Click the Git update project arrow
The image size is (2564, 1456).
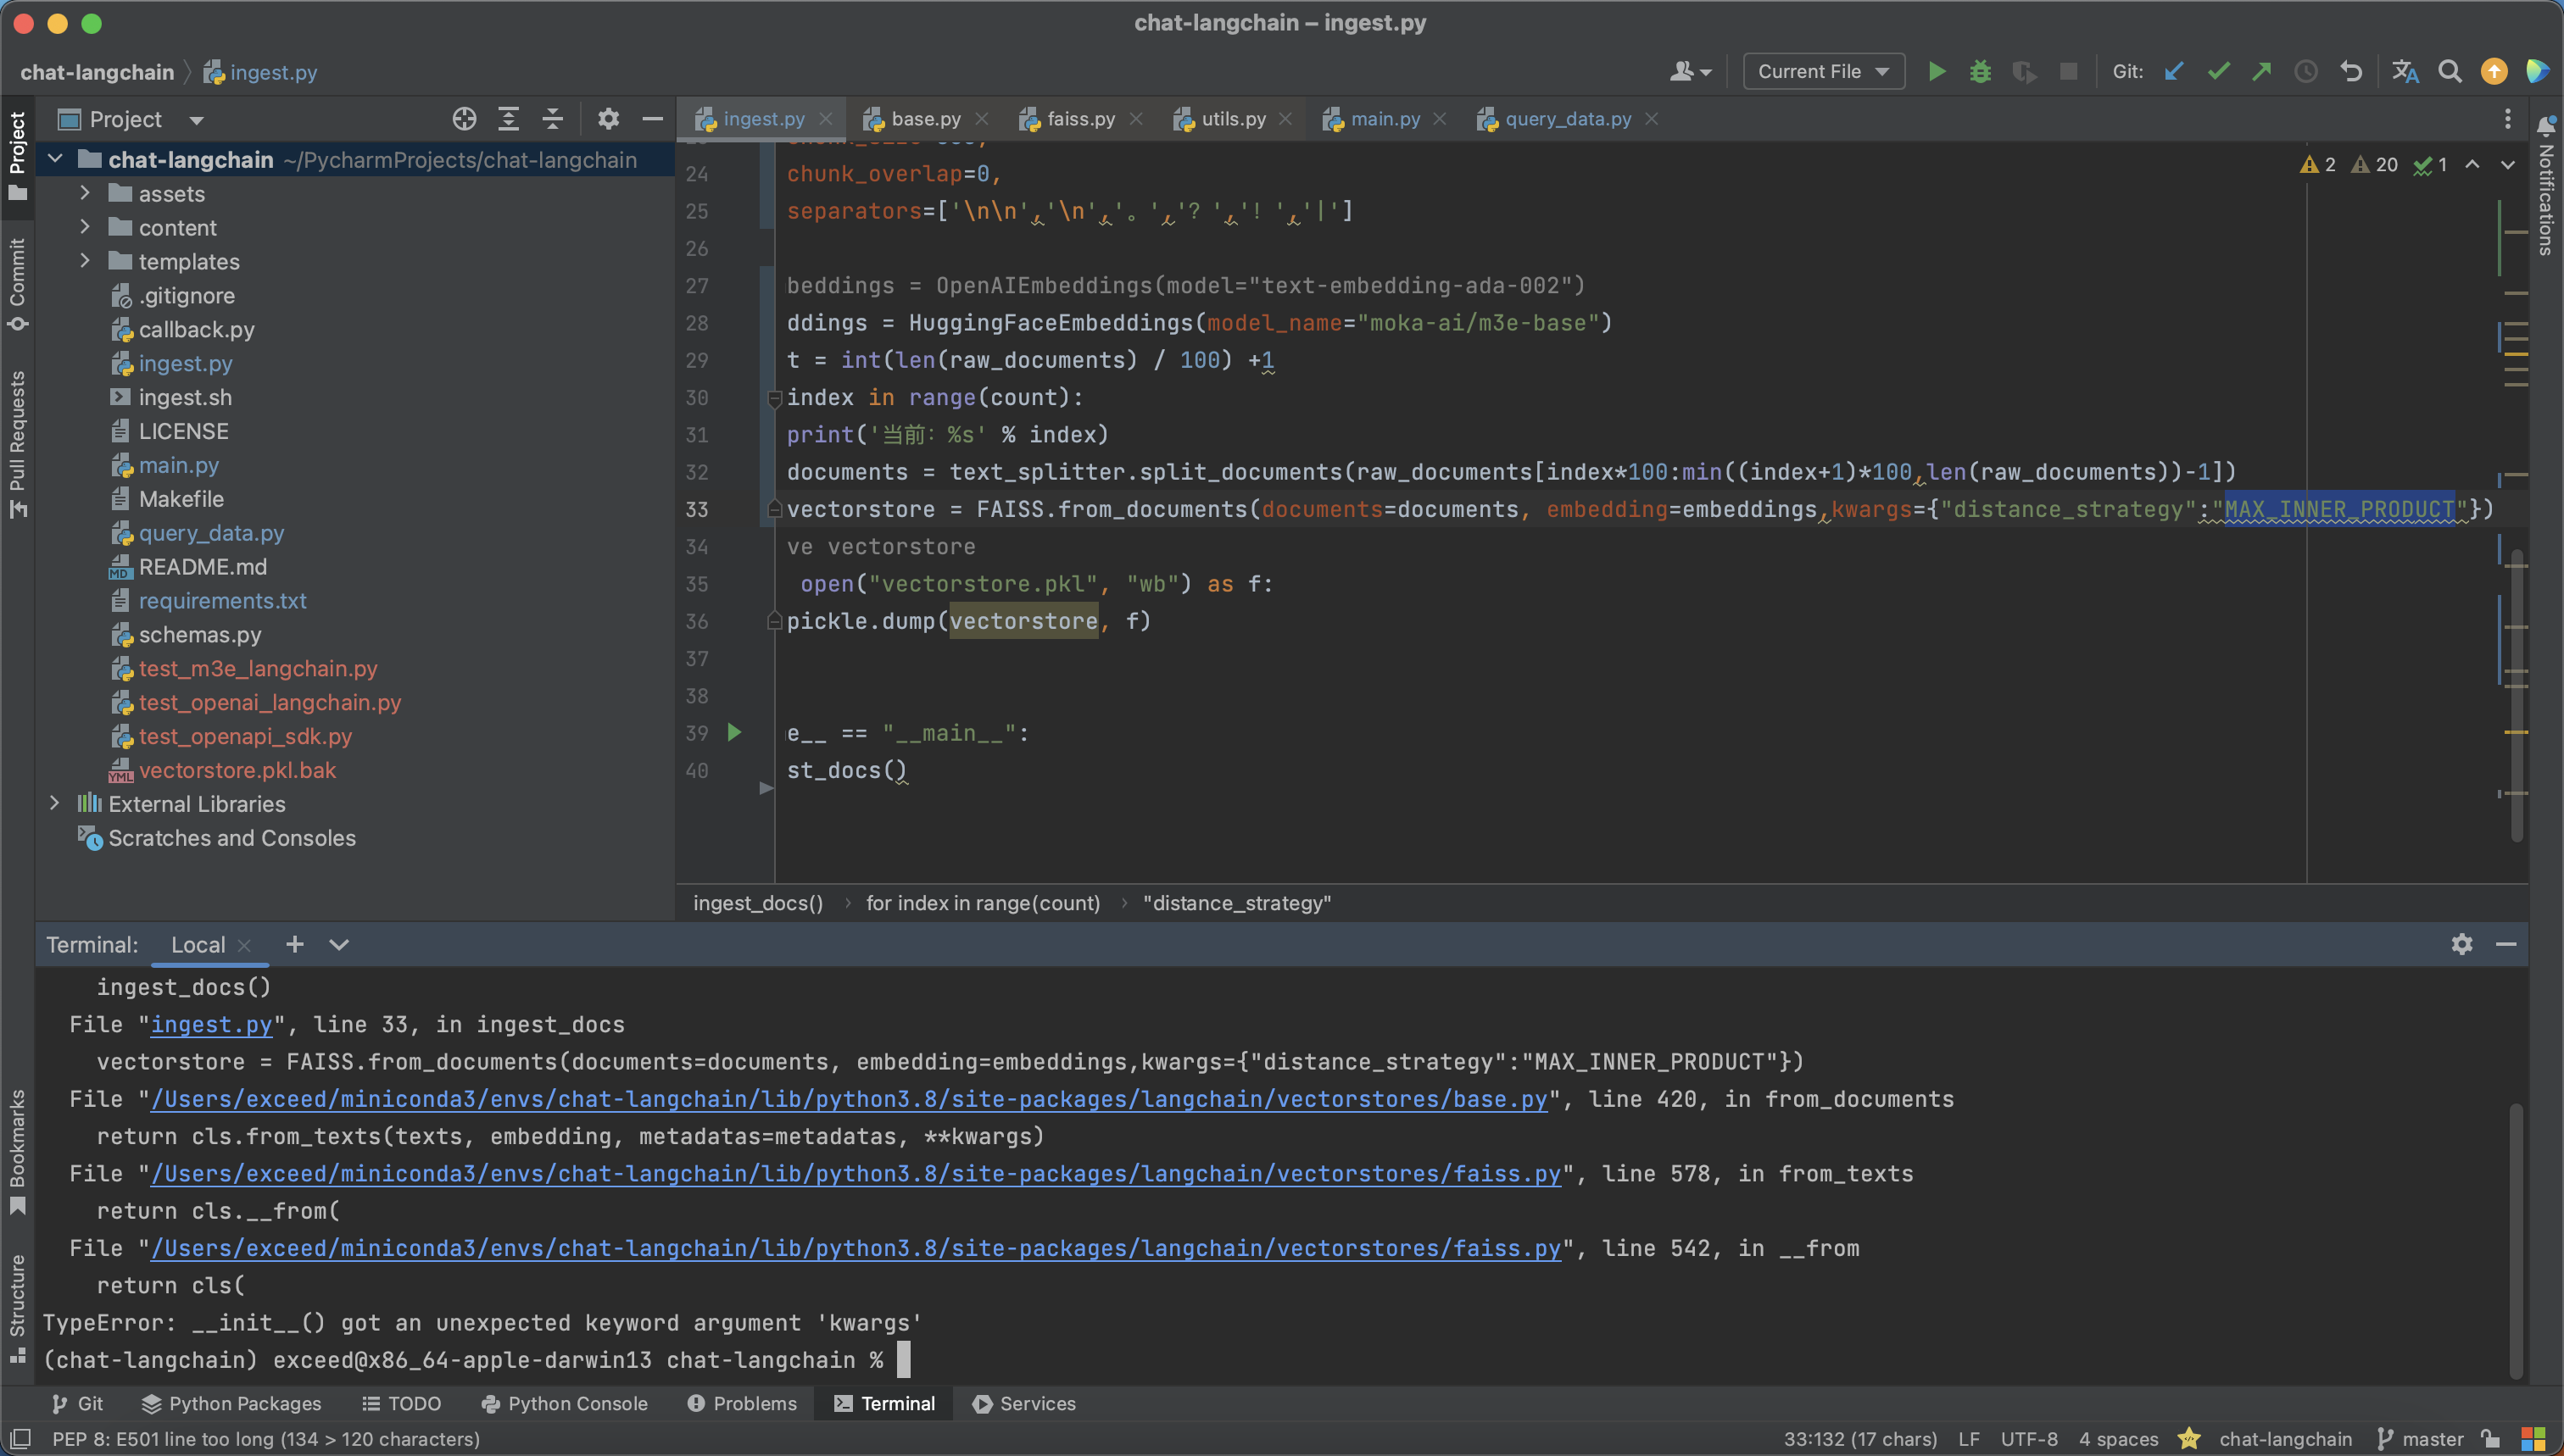click(x=2174, y=71)
